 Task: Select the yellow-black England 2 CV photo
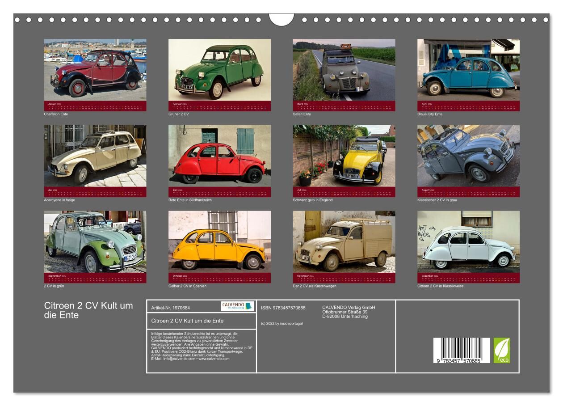[x=344, y=156]
